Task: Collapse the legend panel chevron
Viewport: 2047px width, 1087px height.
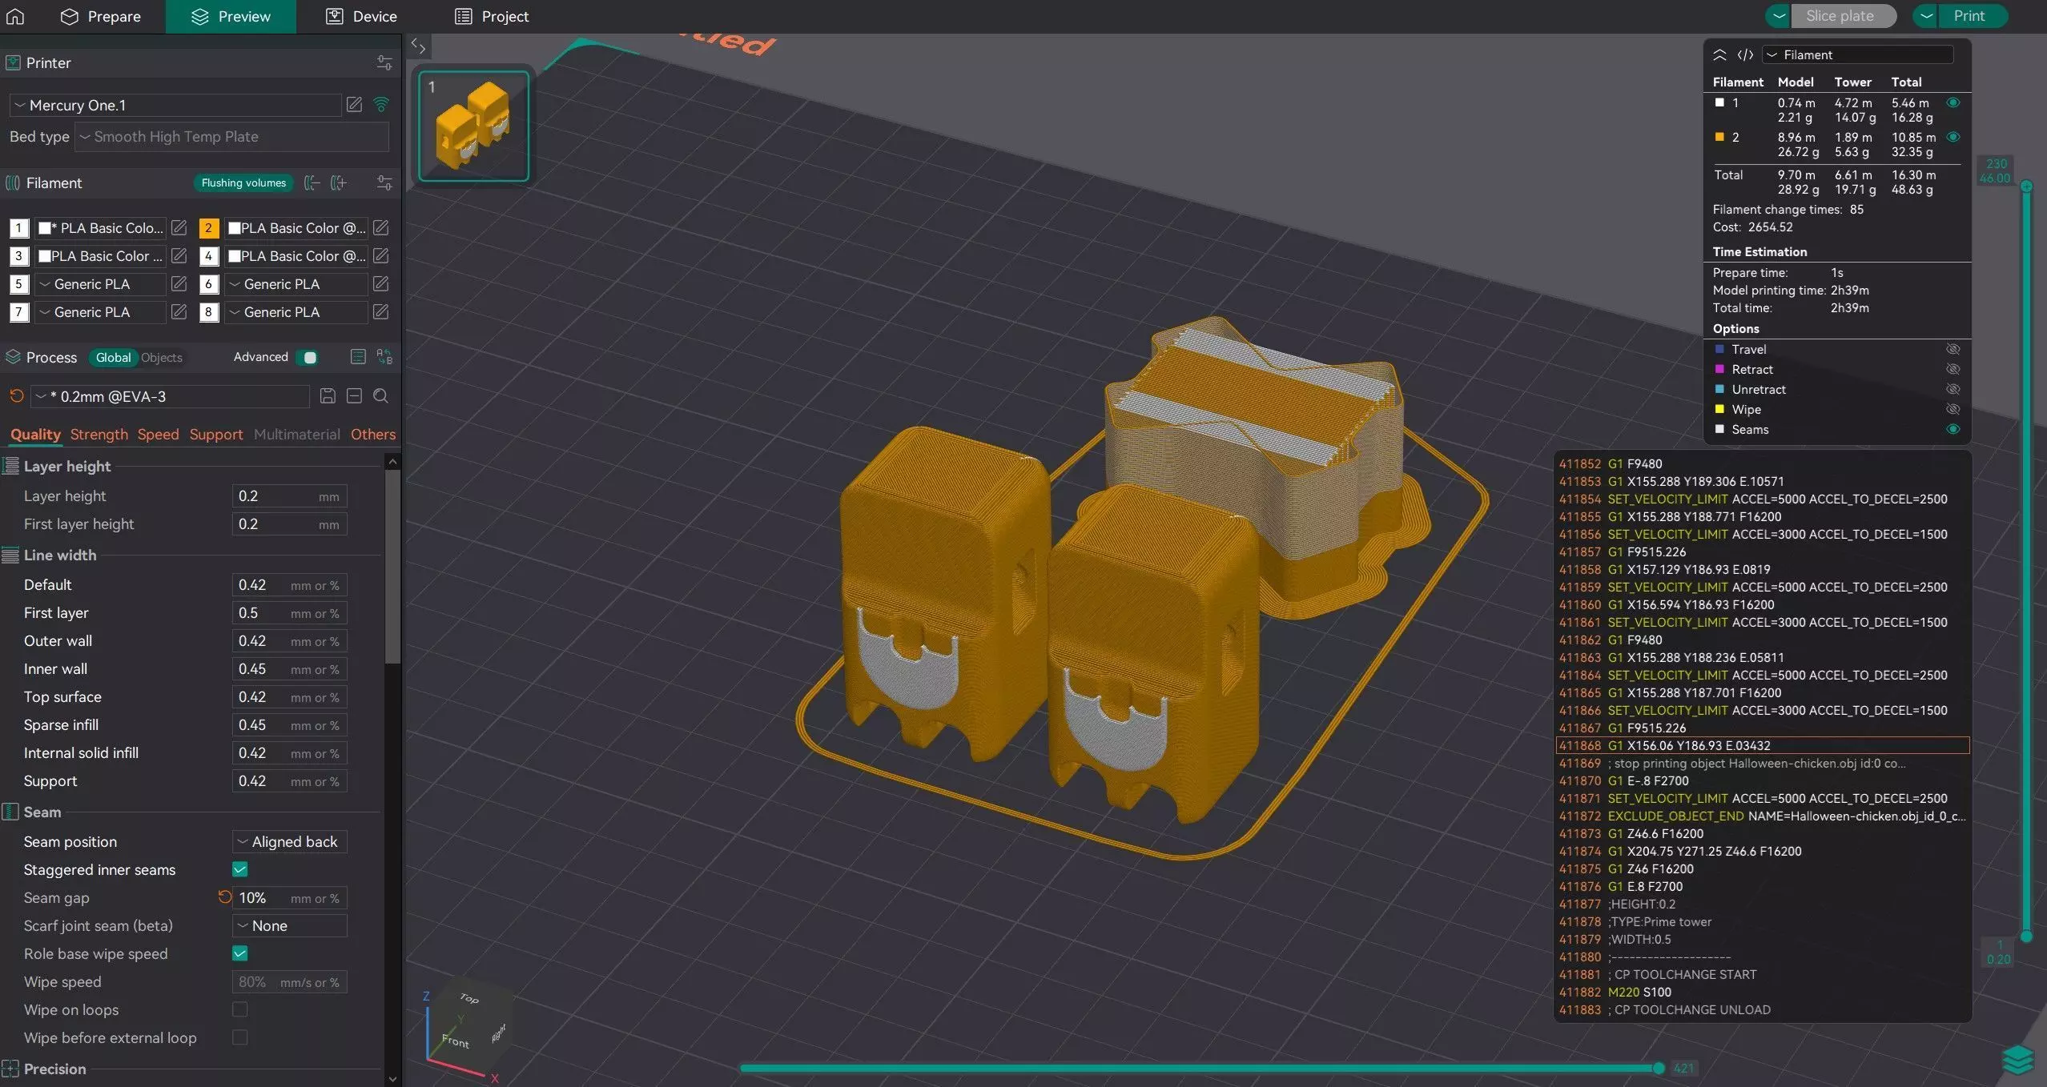Action: pos(1719,54)
